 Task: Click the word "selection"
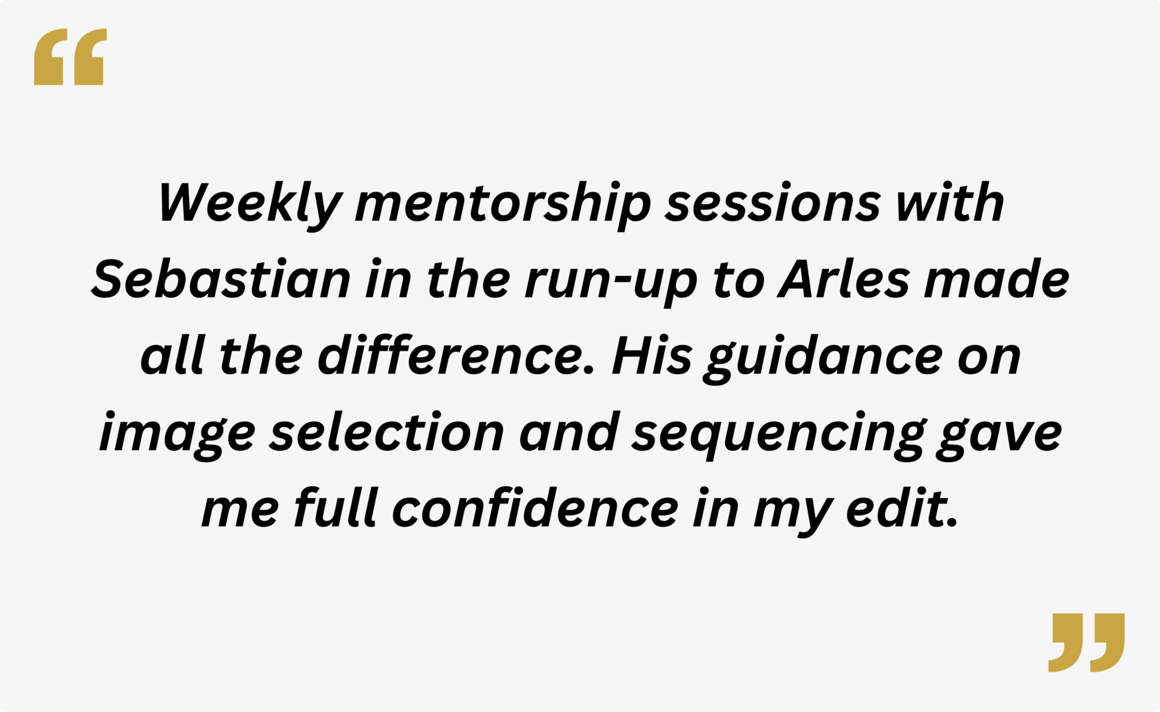click(x=387, y=433)
